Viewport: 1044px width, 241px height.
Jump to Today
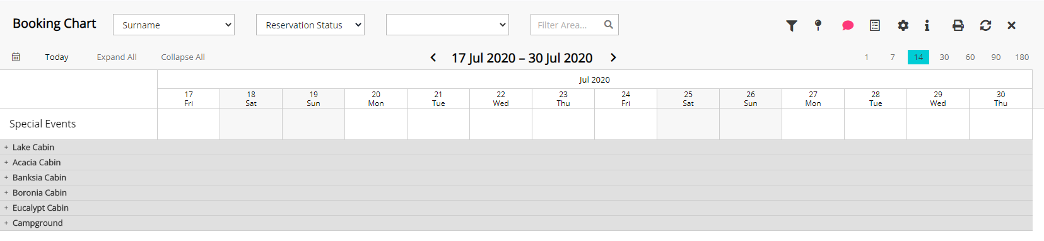point(57,57)
